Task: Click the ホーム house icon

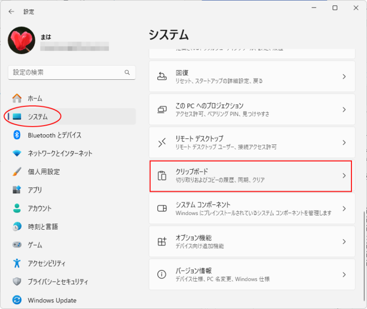Action: coord(17,98)
